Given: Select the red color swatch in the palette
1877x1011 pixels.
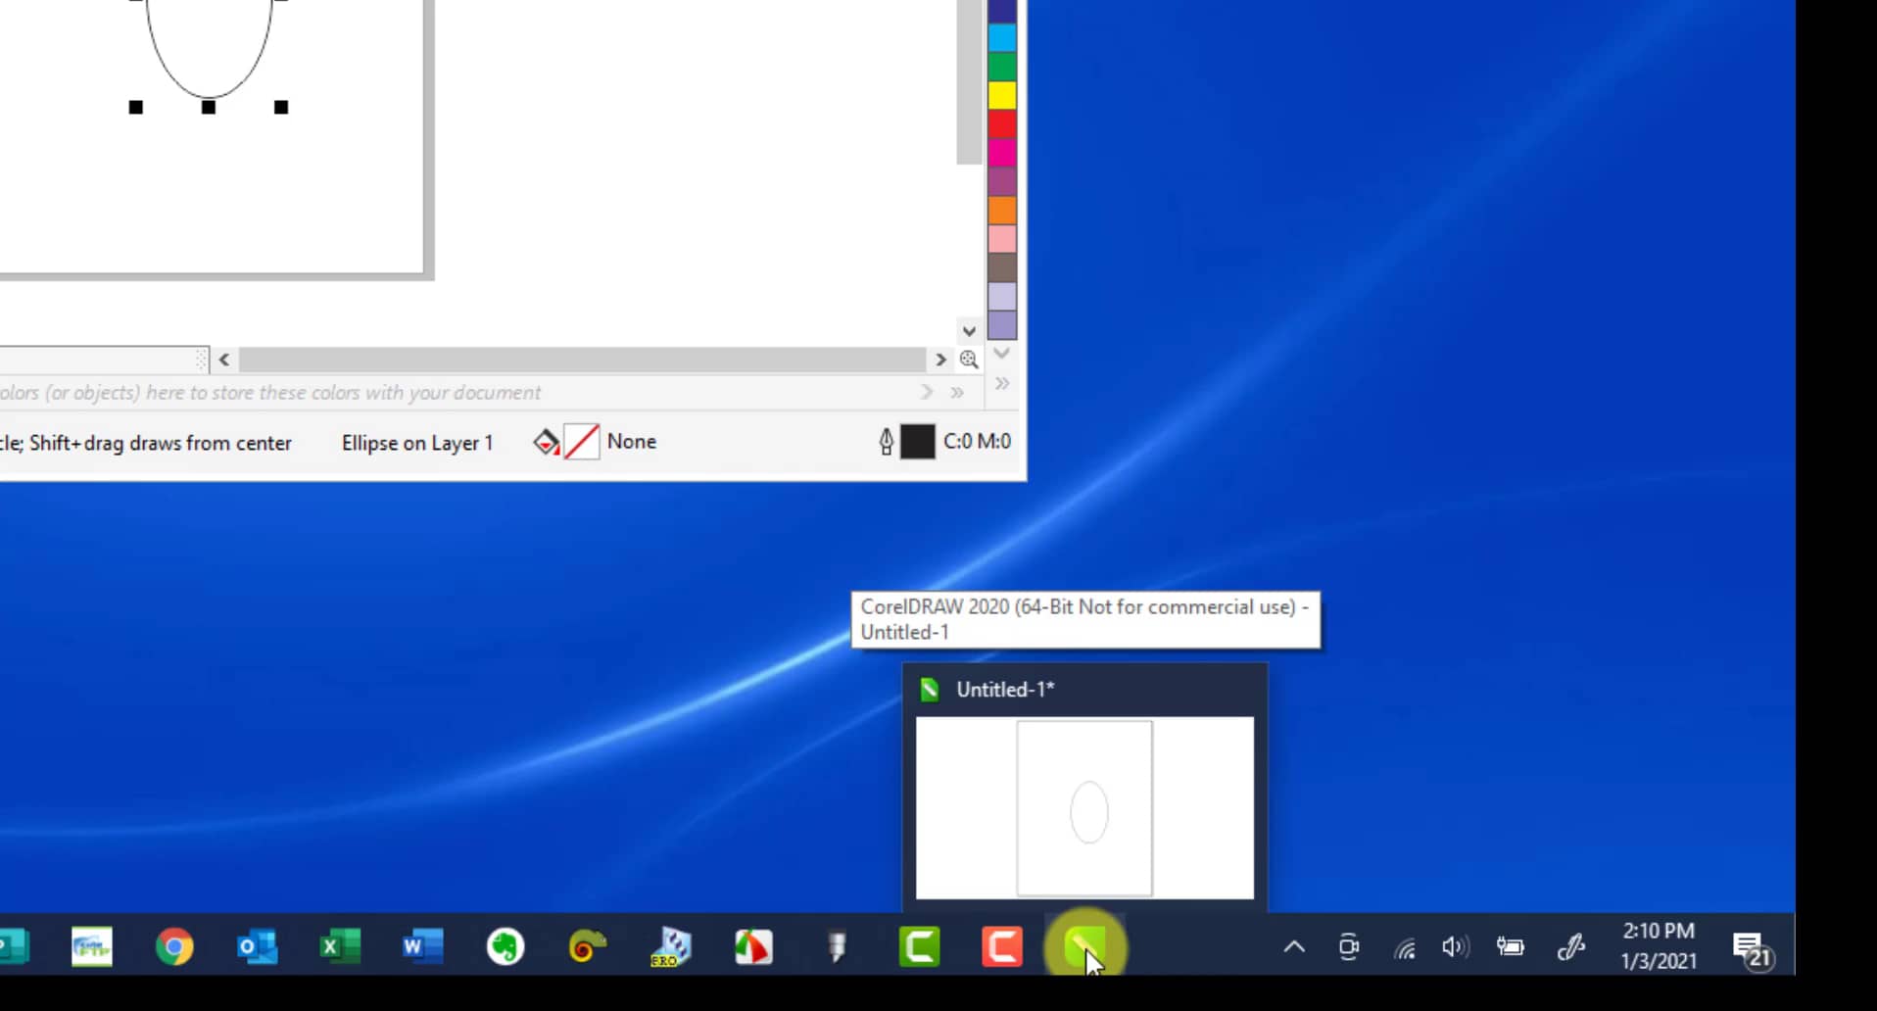Looking at the screenshot, I should point(1001,124).
